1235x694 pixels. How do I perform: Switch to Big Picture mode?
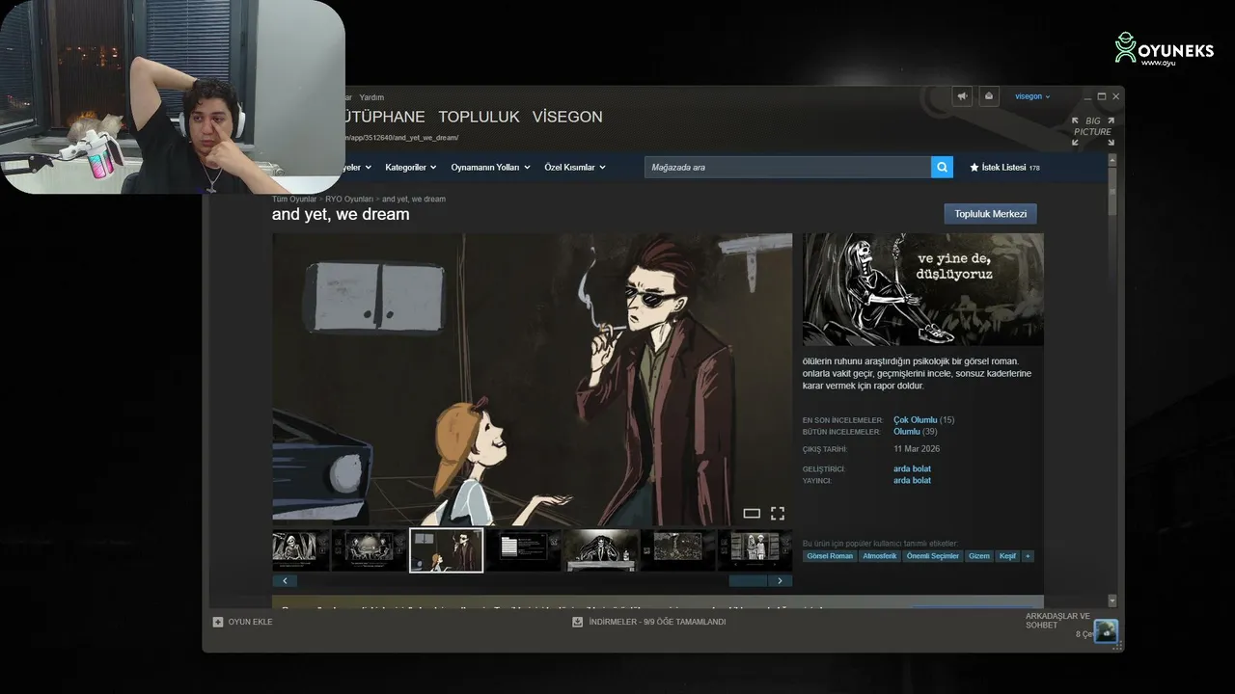[1092, 131]
